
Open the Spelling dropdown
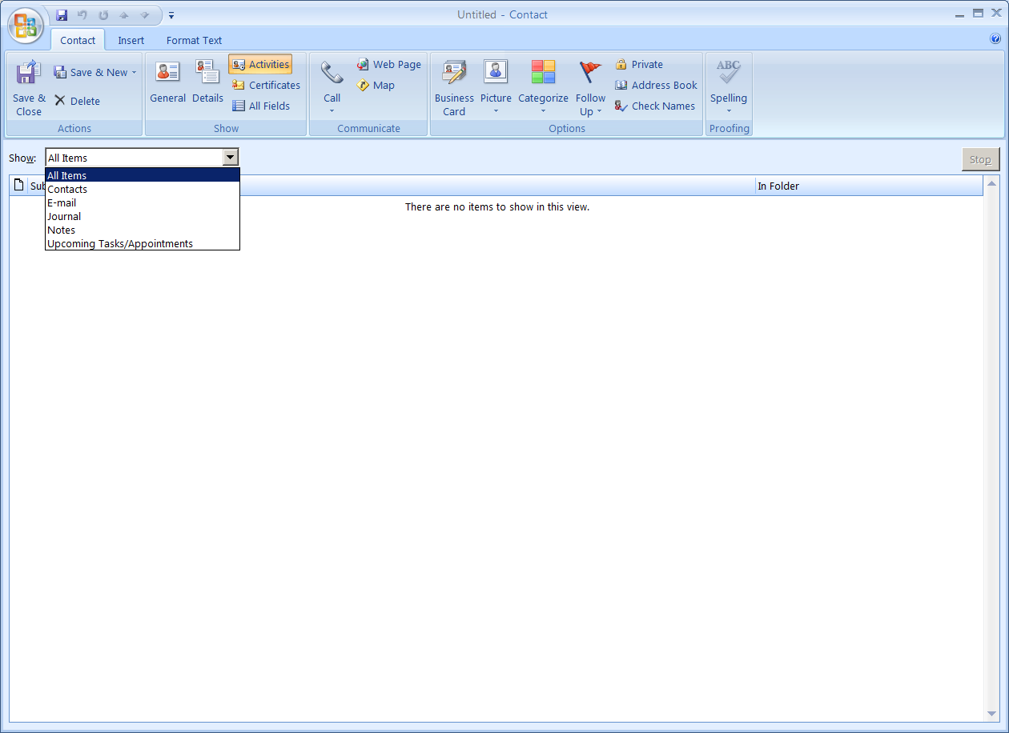(729, 87)
